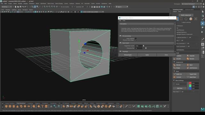Click the Target Weld button
This screenshot has height=115, width=205.
(x=193, y=74)
